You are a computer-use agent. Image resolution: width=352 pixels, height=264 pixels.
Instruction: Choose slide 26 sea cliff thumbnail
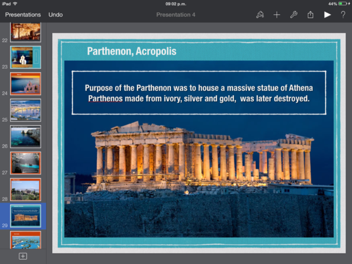(25, 137)
